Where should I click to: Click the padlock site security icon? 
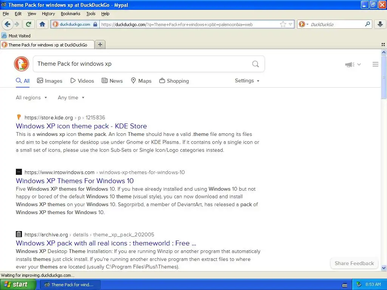(95, 24)
